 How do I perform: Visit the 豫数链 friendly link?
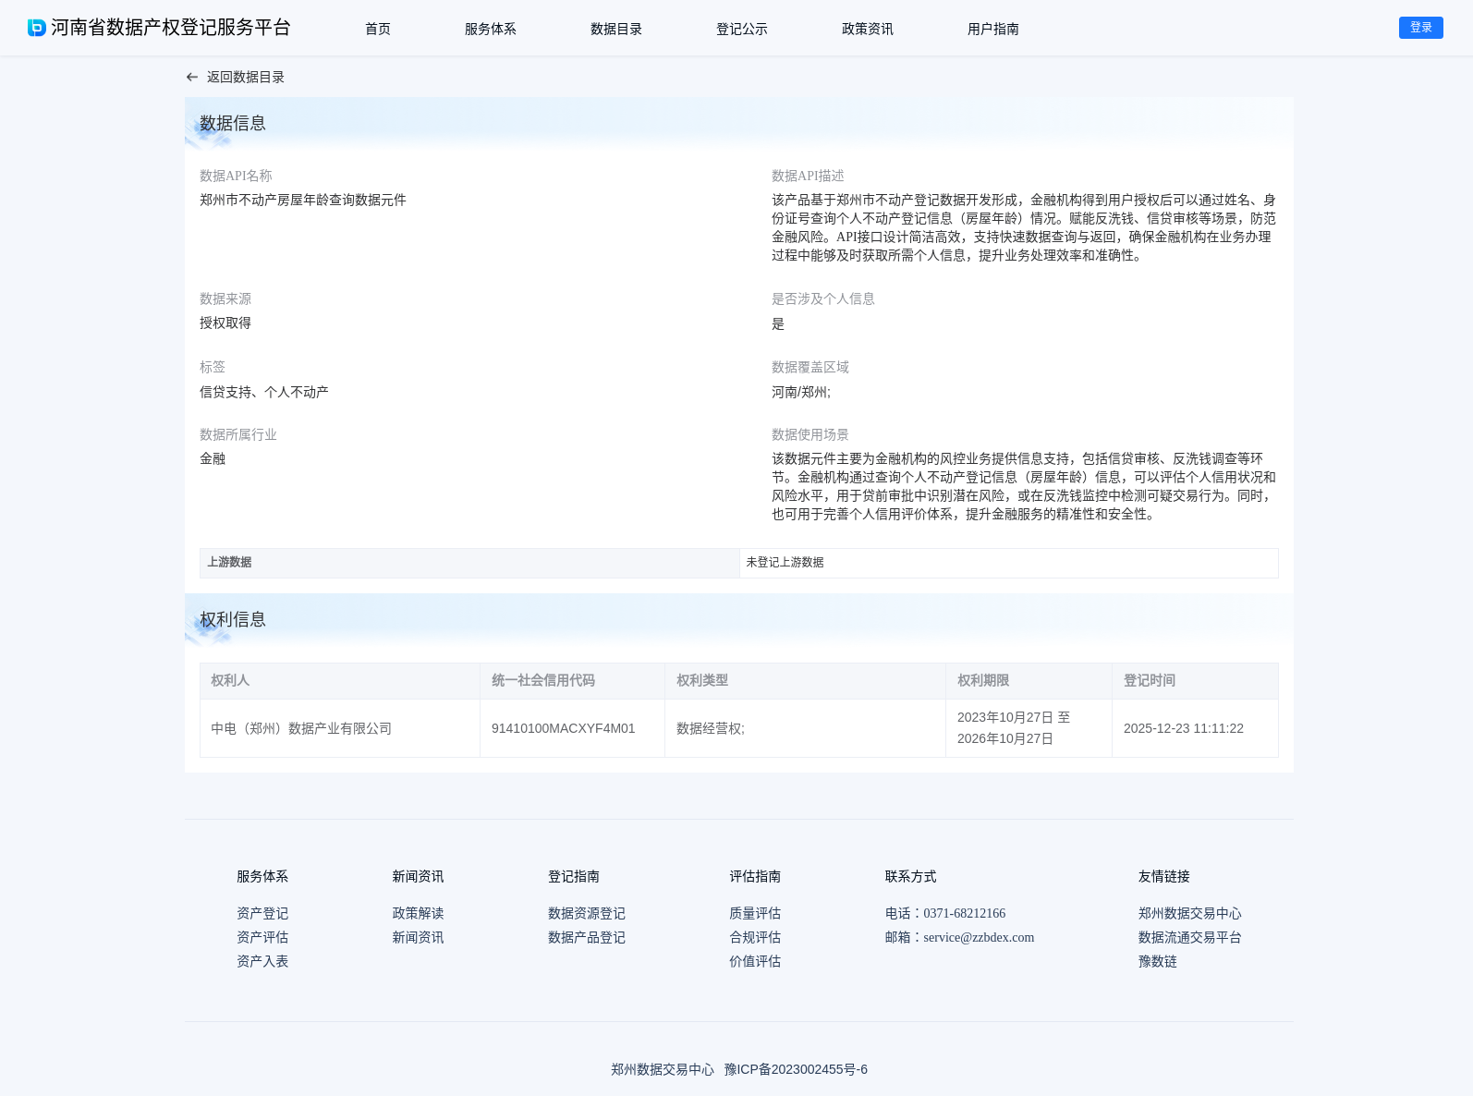click(x=1158, y=961)
